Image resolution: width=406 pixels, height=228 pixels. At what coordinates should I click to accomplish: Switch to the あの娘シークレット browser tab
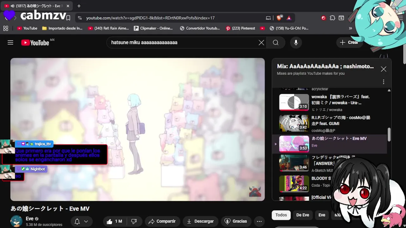click(x=37, y=6)
